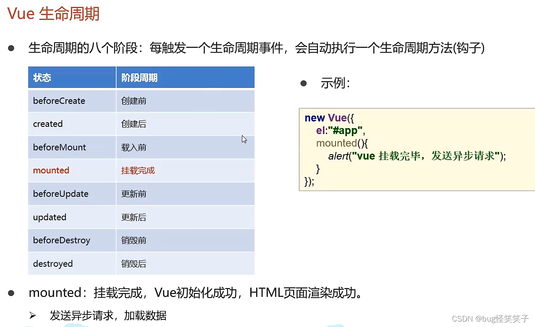
Task: Click the 'destroyed' table cell
Action: [72, 264]
